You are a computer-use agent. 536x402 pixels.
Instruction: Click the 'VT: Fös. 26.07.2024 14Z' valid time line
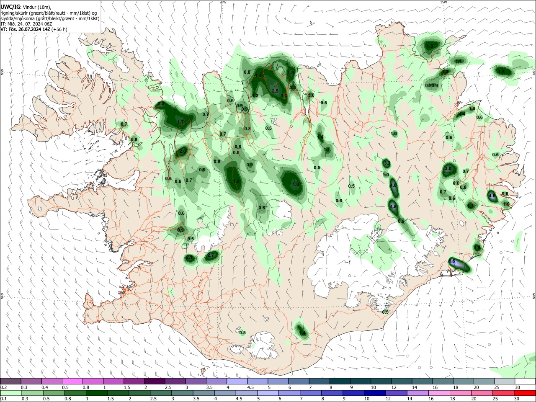(x=25, y=29)
